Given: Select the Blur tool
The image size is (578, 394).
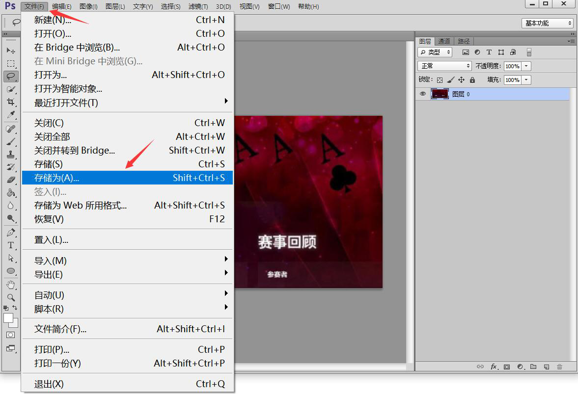Looking at the screenshot, I should click(11, 206).
